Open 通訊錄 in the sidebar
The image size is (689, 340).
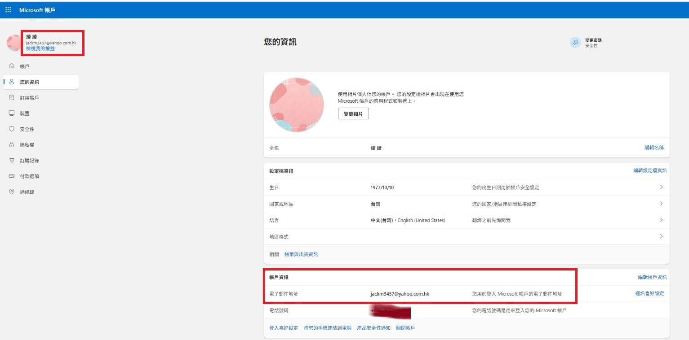point(41,192)
